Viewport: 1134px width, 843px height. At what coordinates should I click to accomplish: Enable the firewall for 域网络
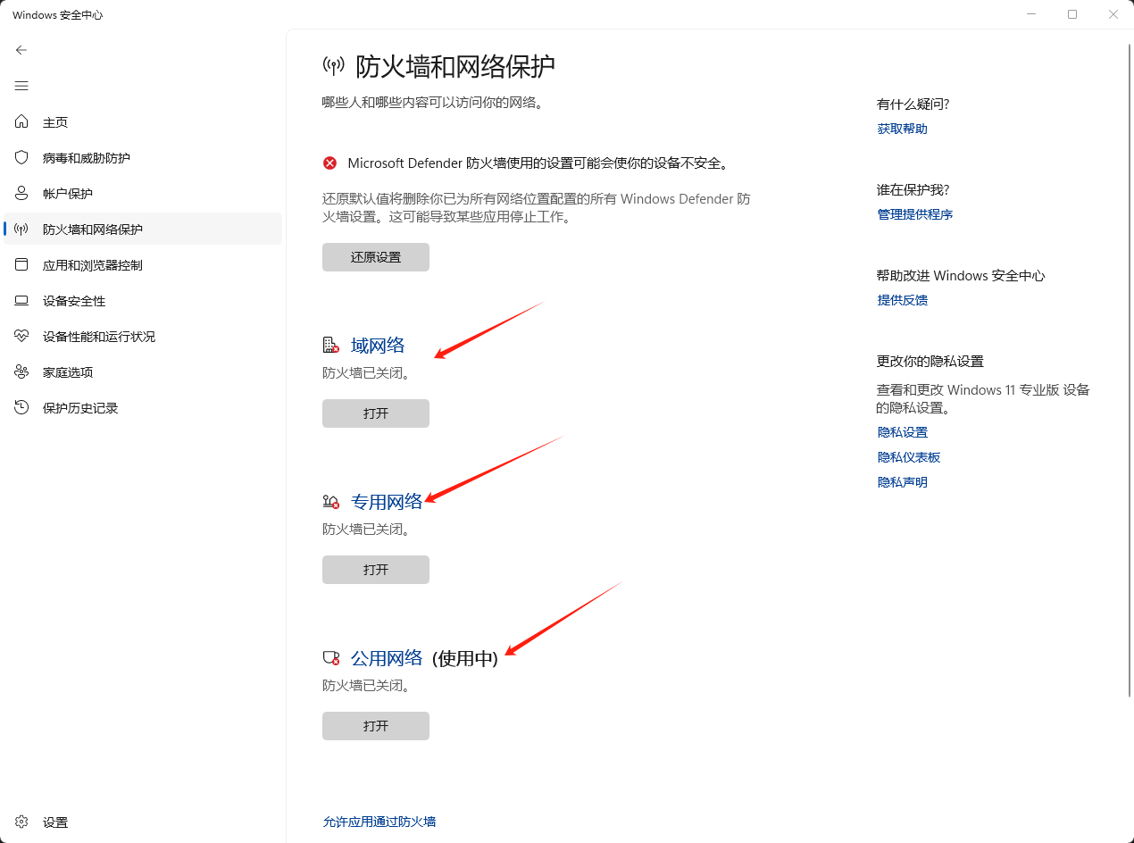(x=375, y=413)
